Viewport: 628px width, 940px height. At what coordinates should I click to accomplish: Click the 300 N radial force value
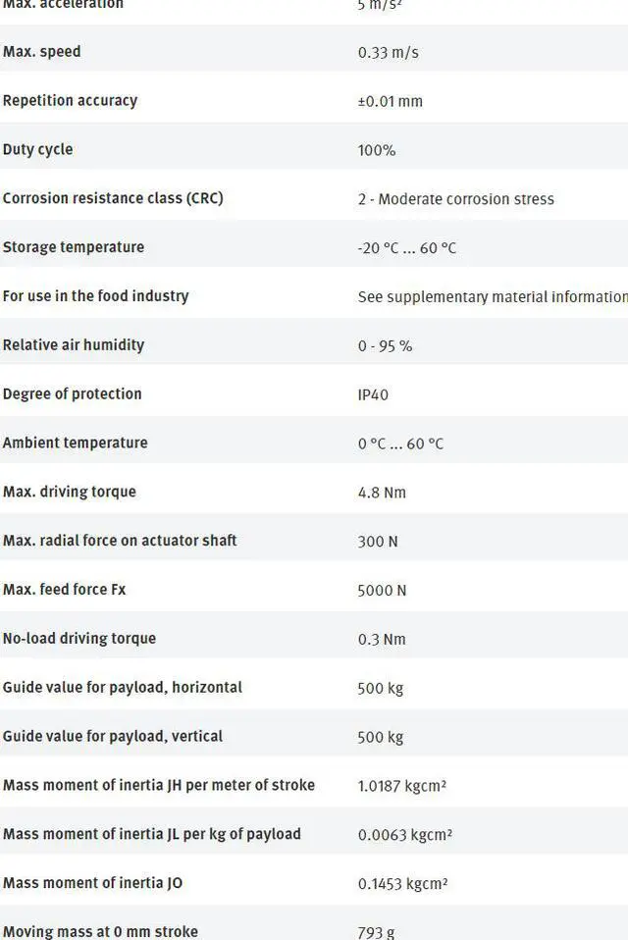point(378,542)
